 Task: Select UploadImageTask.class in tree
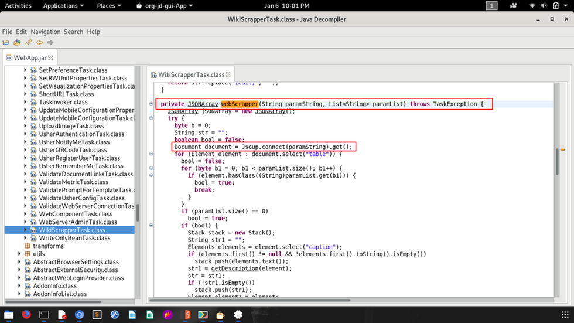[71, 126]
